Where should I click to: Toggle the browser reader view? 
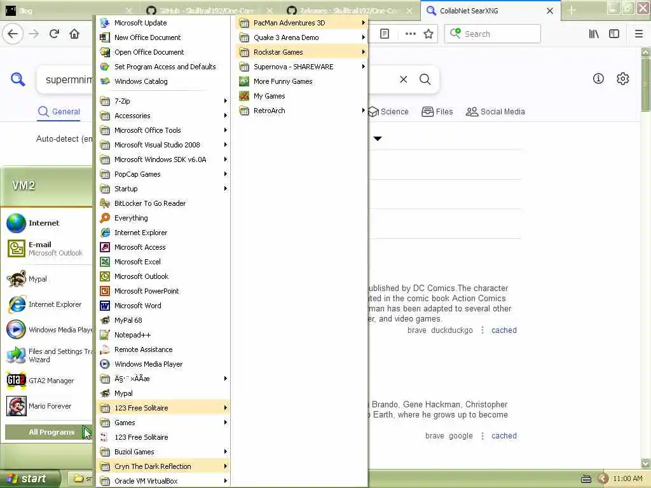(x=385, y=34)
